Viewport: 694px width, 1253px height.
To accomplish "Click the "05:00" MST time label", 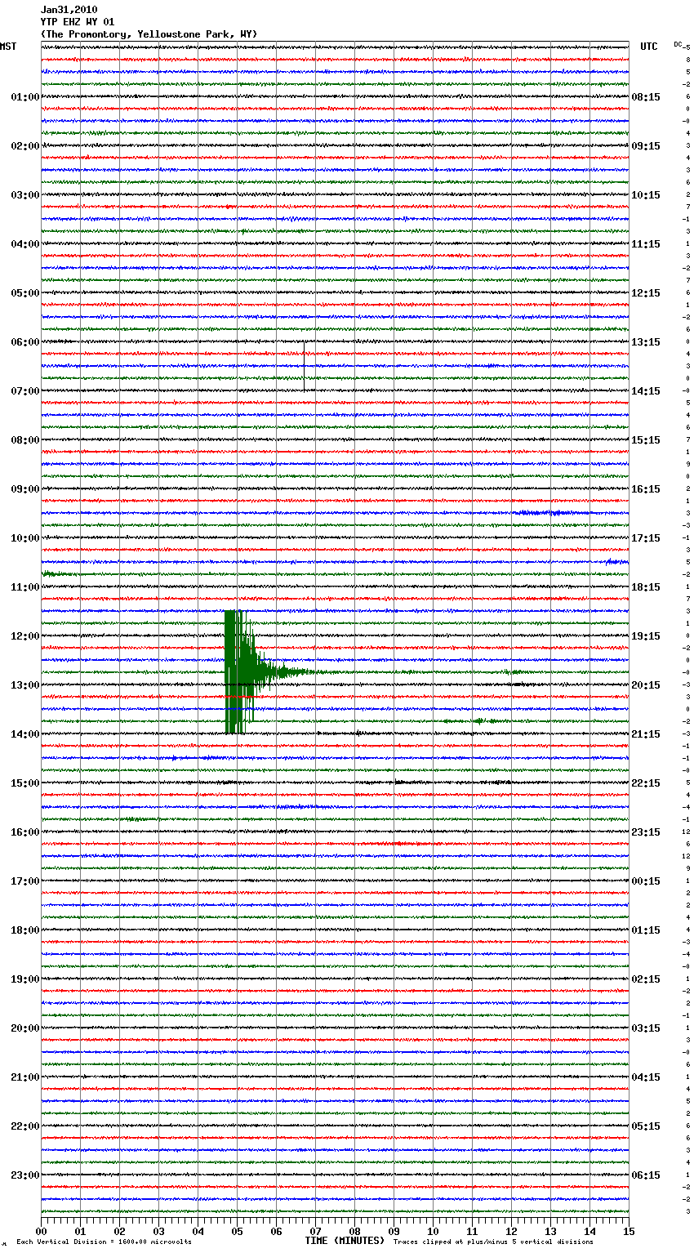I will [25, 293].
